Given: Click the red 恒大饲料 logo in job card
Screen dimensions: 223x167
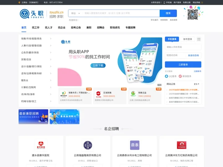Looking at the screenshot, I should (x=98, y=94).
